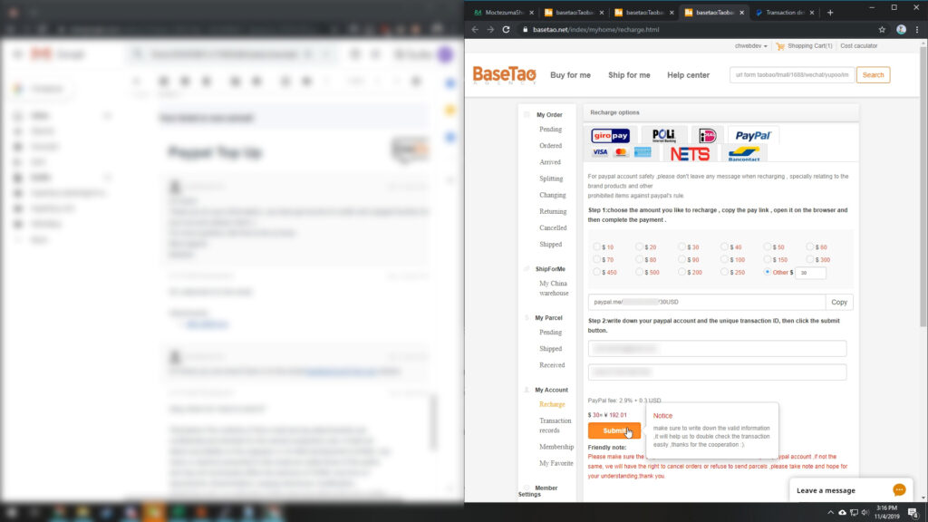Open My China warehouse link
This screenshot has width=928, height=522.
[554, 288]
